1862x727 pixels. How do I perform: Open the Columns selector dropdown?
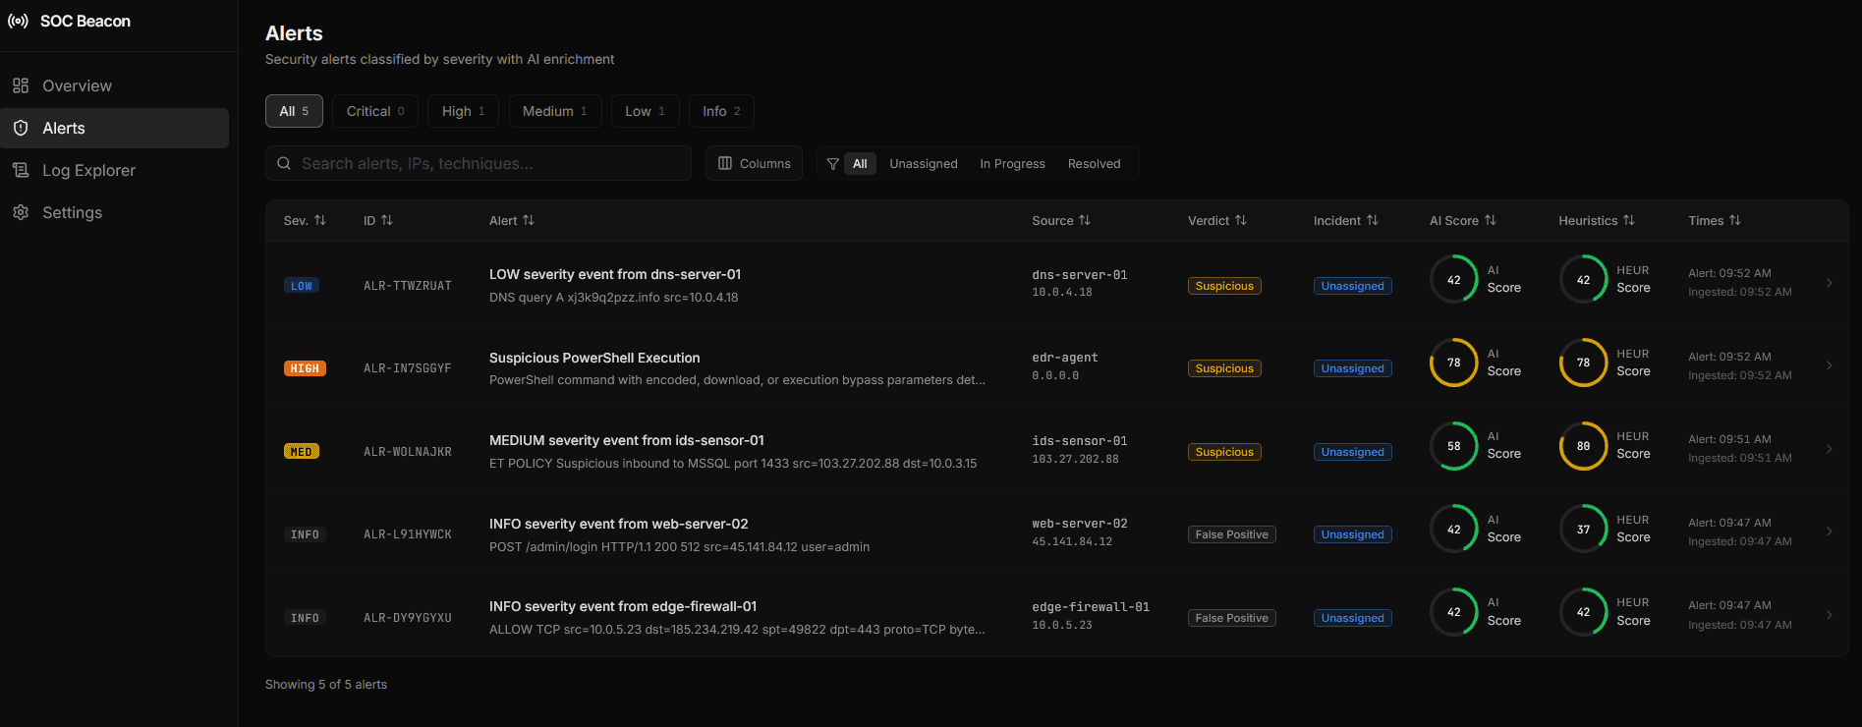(x=754, y=163)
